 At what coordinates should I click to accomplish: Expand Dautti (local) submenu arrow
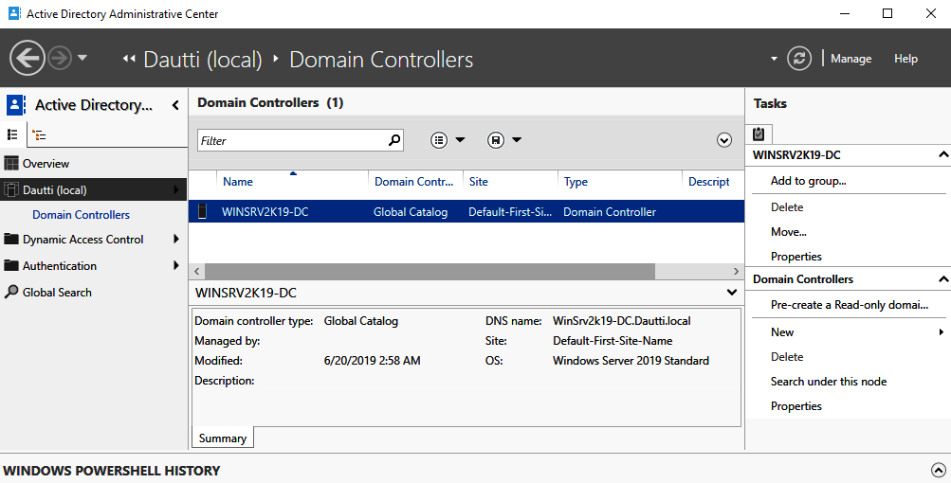point(176,189)
